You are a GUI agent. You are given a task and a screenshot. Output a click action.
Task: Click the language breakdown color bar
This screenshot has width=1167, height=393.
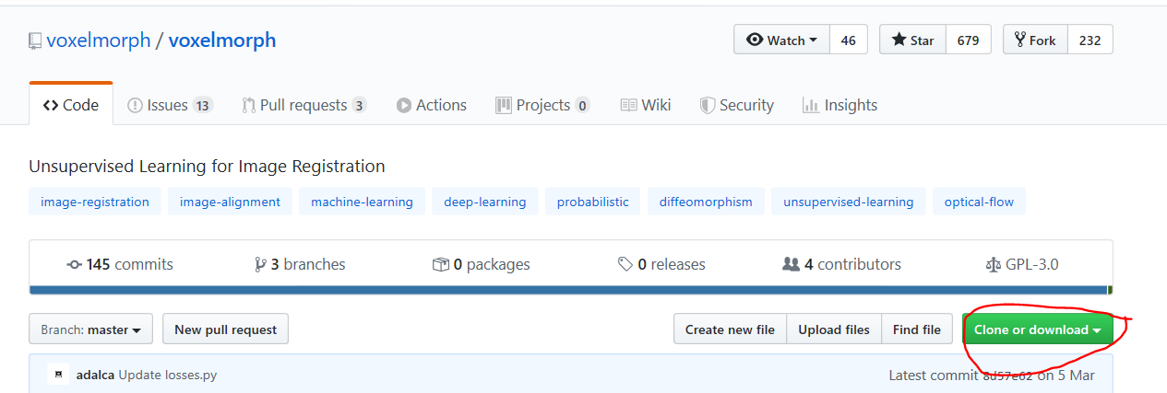[x=569, y=290]
